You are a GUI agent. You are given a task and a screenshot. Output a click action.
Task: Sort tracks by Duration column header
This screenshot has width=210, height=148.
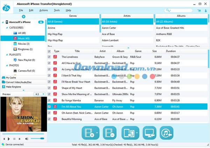[x=171, y=51]
